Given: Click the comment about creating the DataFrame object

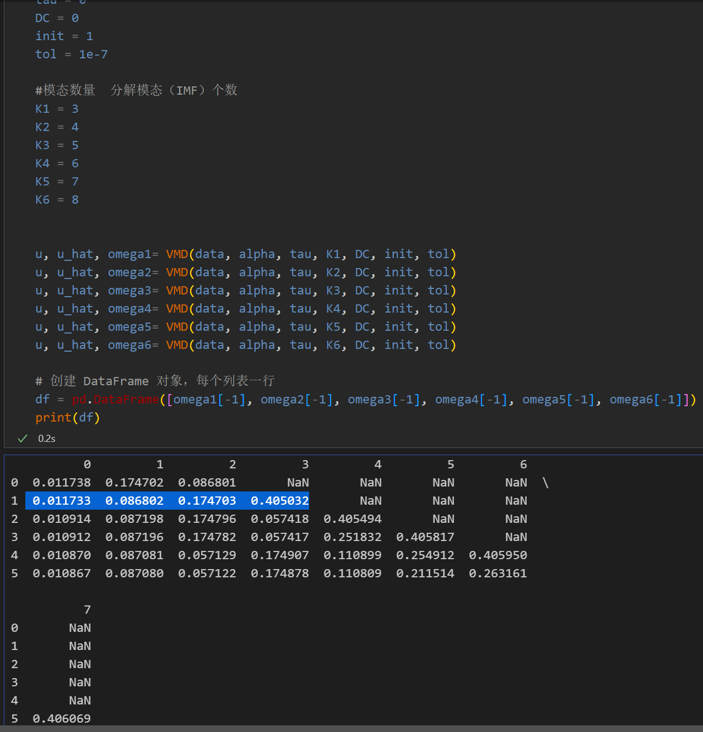Looking at the screenshot, I should point(154,381).
